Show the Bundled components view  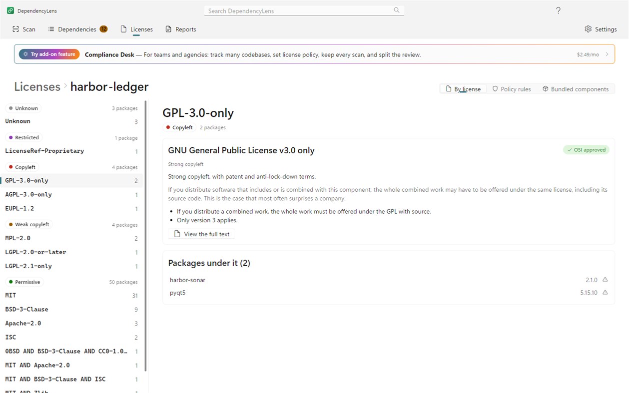point(576,89)
